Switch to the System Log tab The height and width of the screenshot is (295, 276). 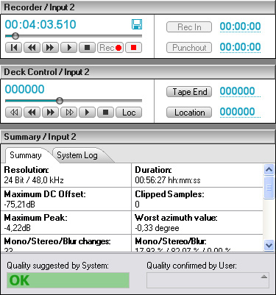click(x=77, y=155)
